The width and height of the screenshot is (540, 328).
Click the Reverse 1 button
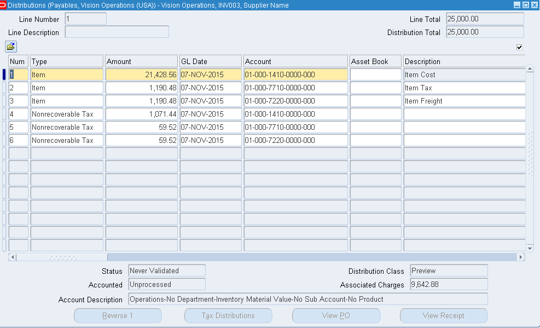pos(118,315)
